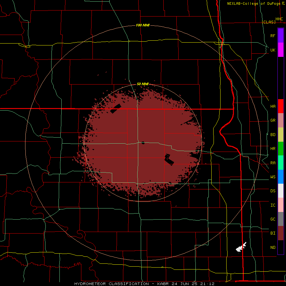Click the RF purple legend swatch
Viewport: 286px width, 286px height.
[x=281, y=36]
